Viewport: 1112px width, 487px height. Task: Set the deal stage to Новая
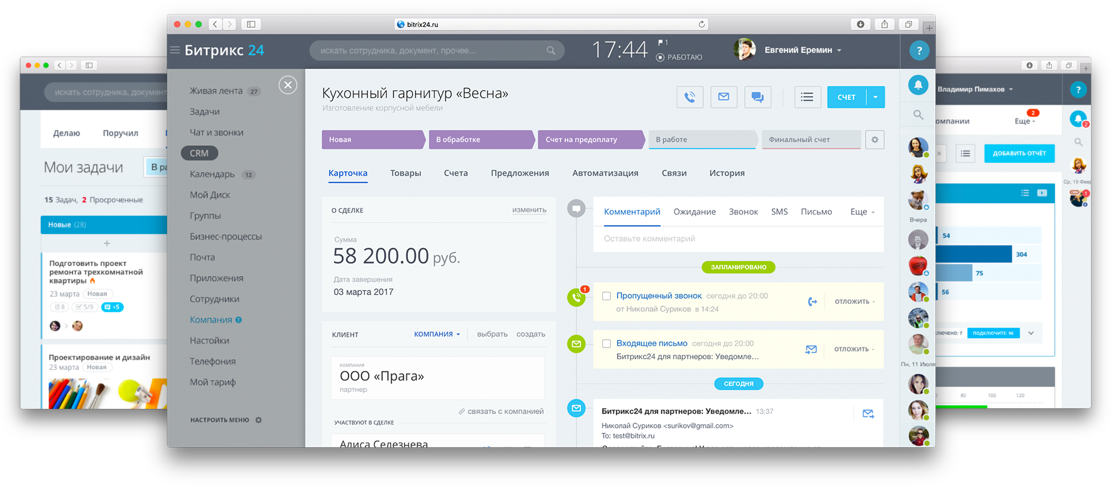(373, 139)
